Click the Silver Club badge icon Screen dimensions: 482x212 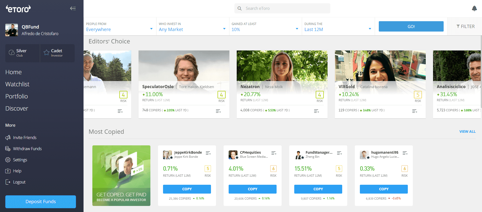(x=12, y=52)
